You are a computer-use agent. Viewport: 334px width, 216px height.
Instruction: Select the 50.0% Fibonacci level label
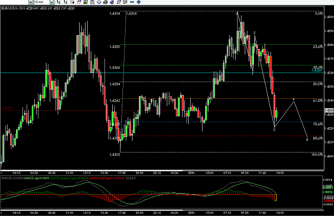317,84
